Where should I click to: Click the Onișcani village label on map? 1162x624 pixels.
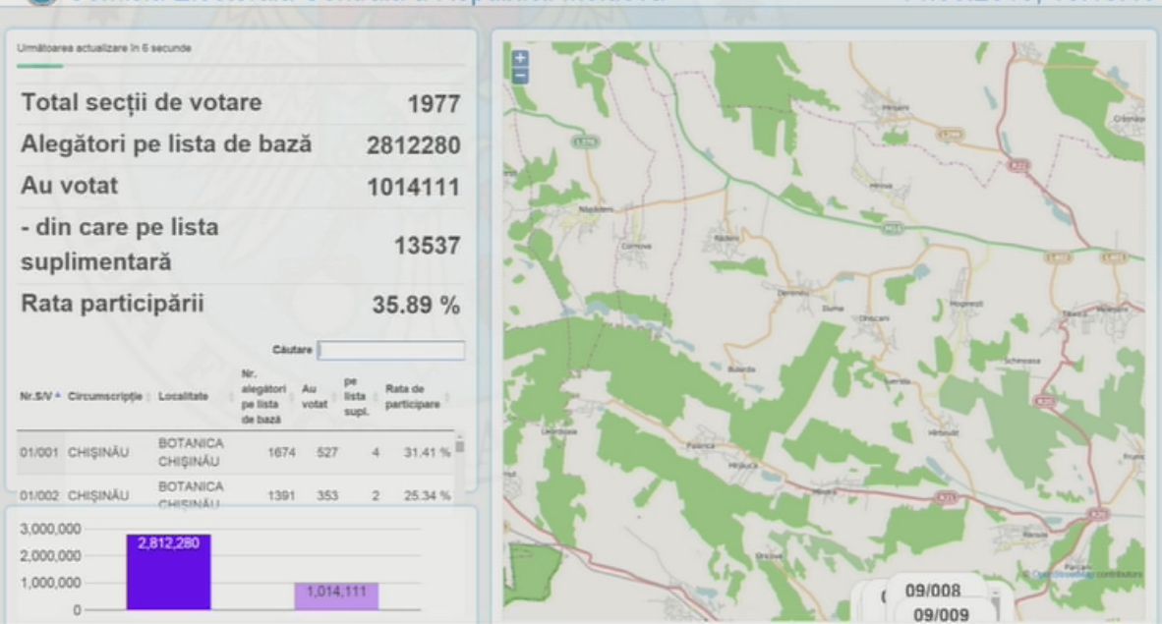pos(875,318)
